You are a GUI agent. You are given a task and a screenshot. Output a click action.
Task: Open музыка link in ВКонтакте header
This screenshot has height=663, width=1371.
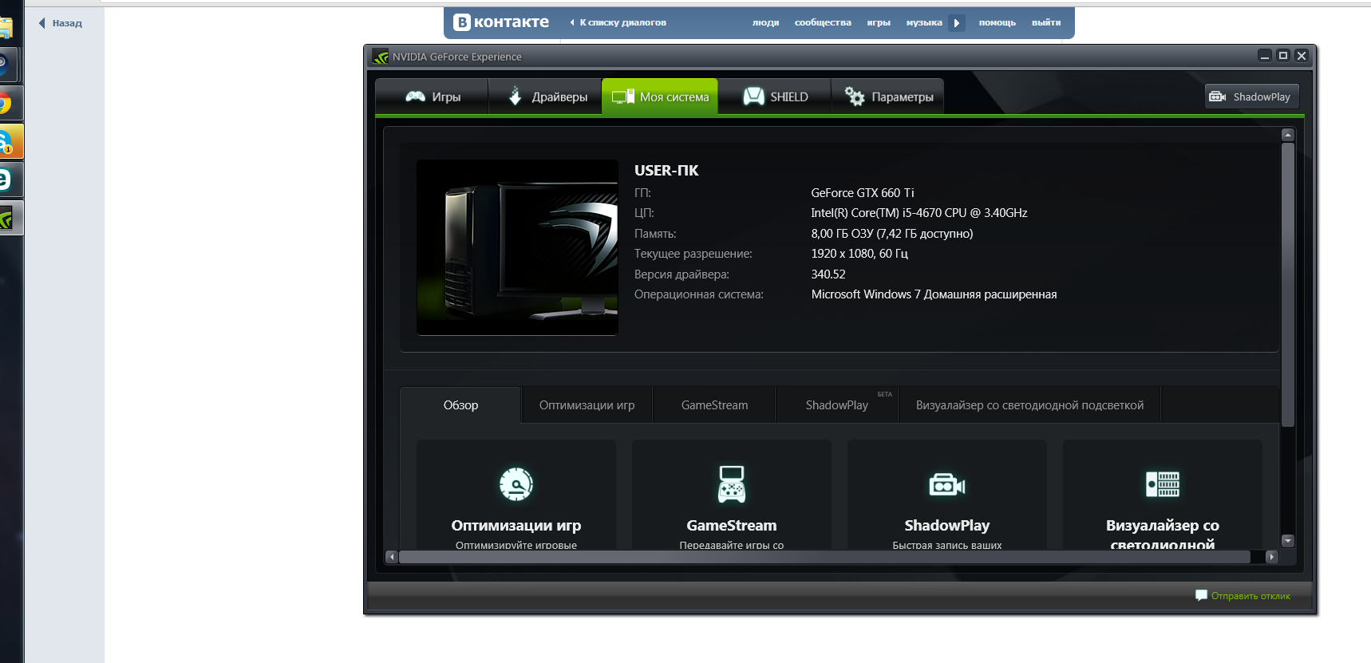point(924,22)
